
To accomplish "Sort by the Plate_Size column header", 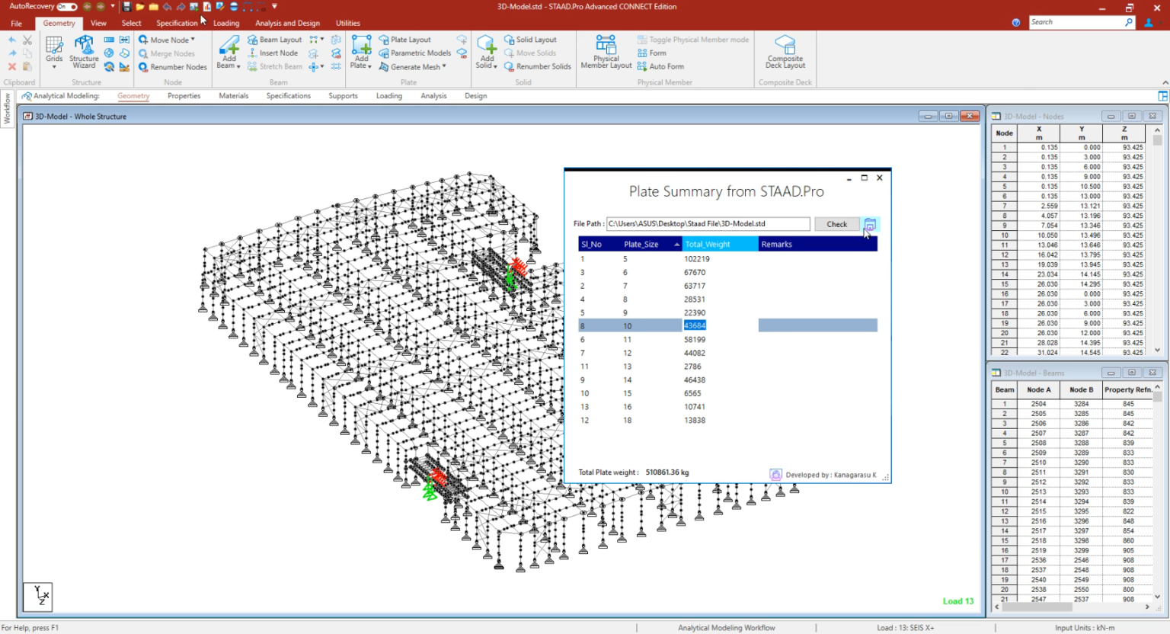I will coord(641,245).
